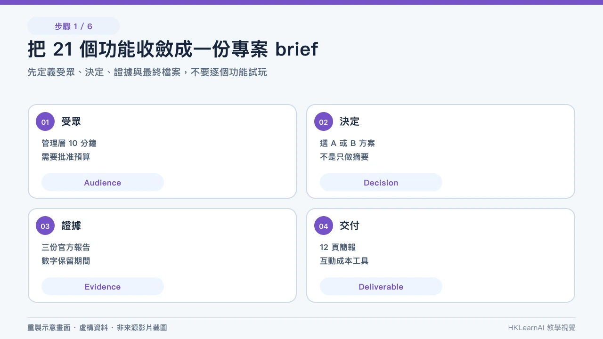Click the Deliverable pill label
Viewport: 603px width, 339px height.
(x=381, y=287)
